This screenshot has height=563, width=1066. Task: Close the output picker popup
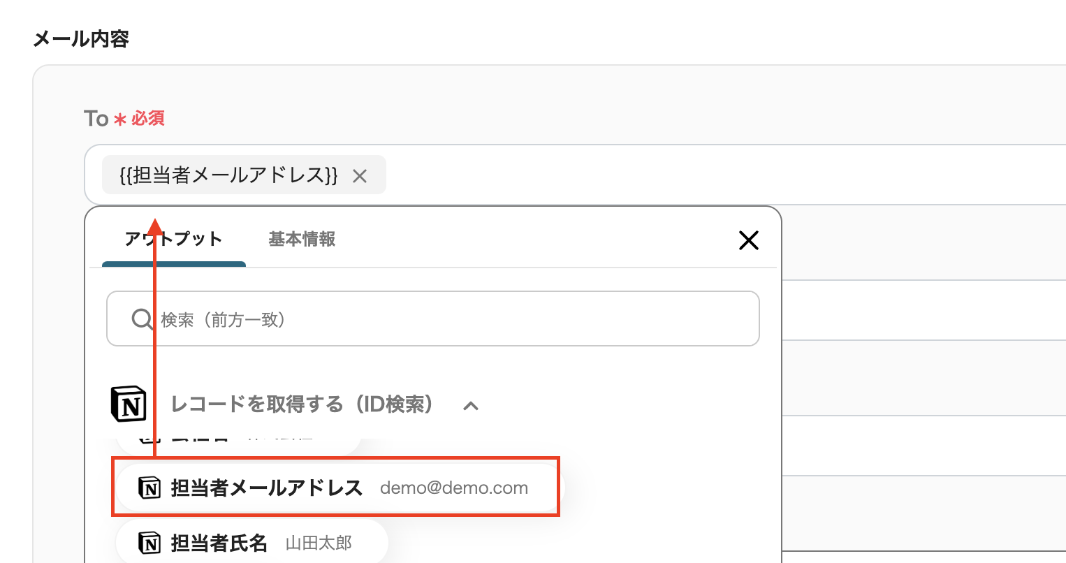click(x=748, y=240)
